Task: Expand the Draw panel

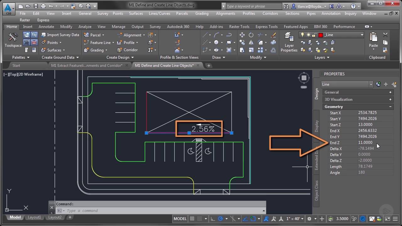Action: 219,57
